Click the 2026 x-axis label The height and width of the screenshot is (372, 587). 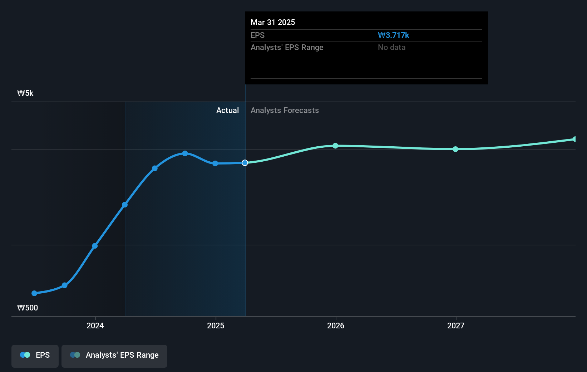336,325
